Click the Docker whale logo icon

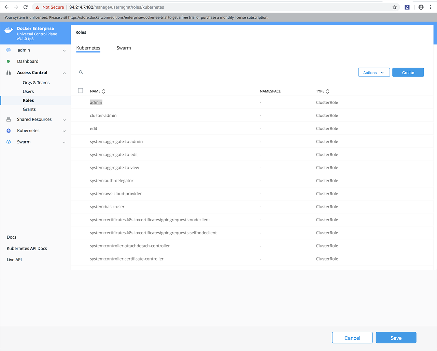coord(9,30)
